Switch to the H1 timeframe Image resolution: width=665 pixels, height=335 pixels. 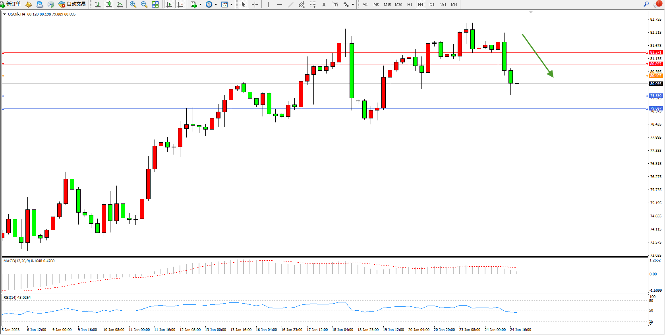click(x=410, y=4)
